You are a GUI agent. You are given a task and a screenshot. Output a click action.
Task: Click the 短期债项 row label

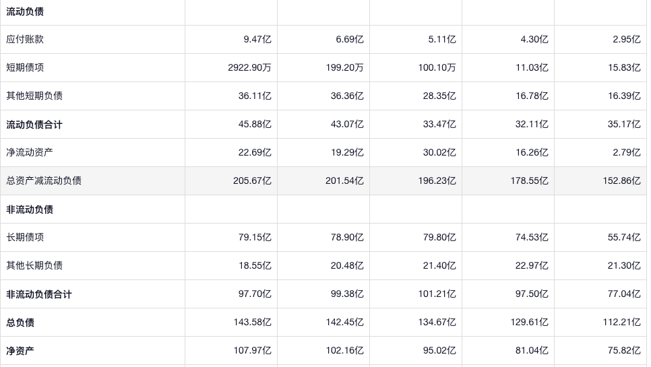coord(25,67)
